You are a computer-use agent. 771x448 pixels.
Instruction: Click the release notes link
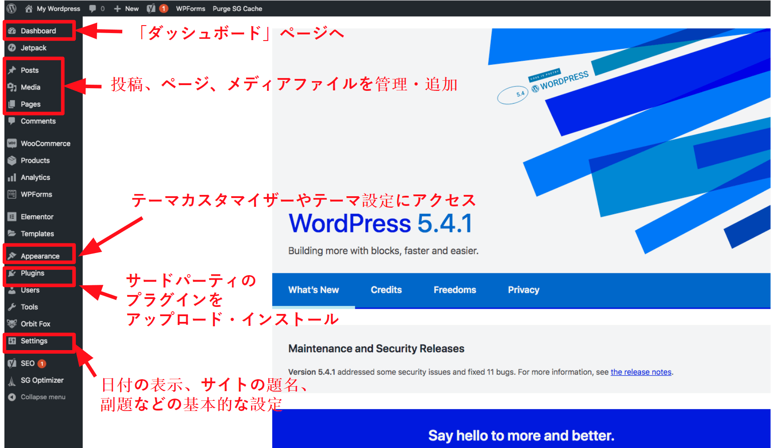pos(641,372)
